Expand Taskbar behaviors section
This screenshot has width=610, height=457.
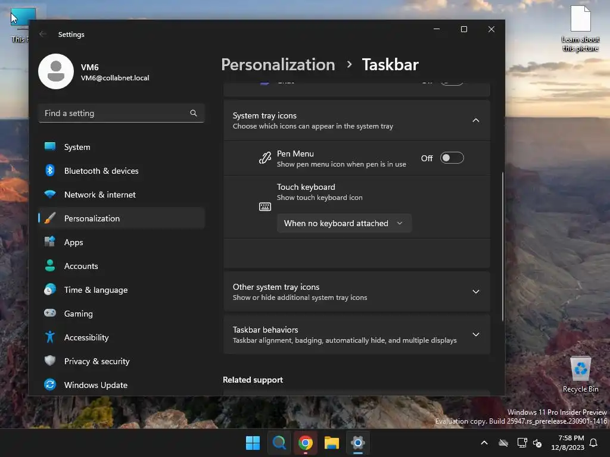(476, 334)
